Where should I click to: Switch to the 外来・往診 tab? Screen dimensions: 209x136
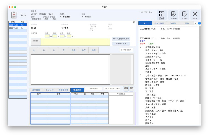[x=158, y=24]
